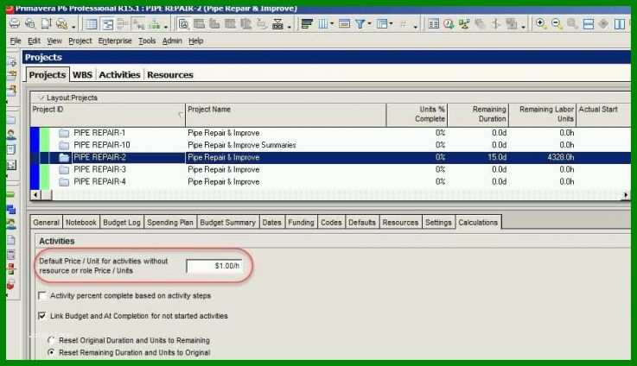
Task: Click the left arrow of the horizontal scrollbar
Action: tap(35, 195)
